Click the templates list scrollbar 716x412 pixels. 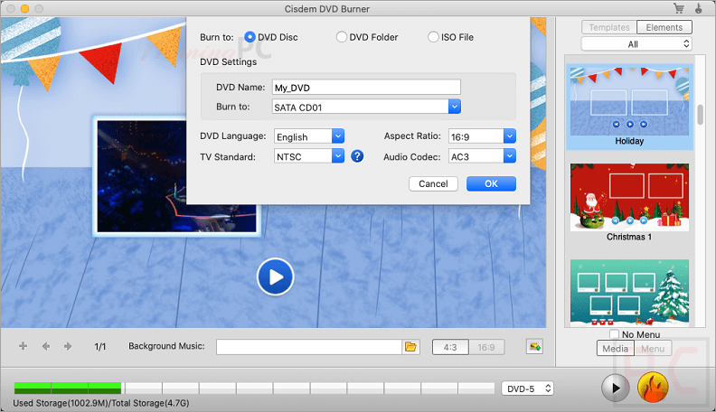pyautogui.click(x=700, y=114)
